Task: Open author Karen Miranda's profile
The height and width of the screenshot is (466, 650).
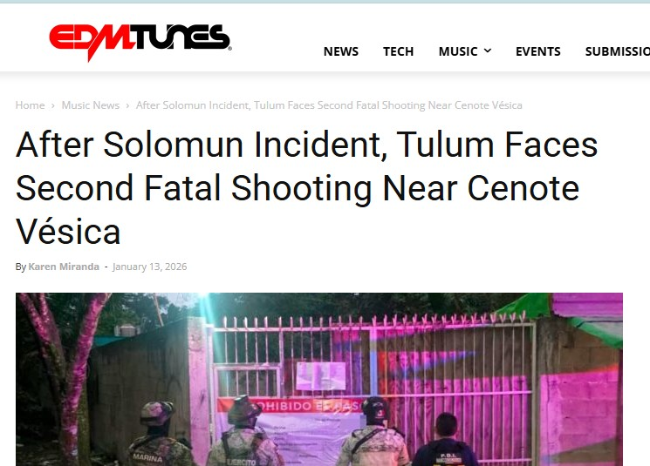Action: [64, 267]
